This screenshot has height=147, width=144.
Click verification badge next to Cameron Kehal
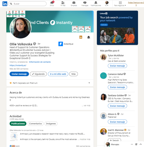click(125, 74)
